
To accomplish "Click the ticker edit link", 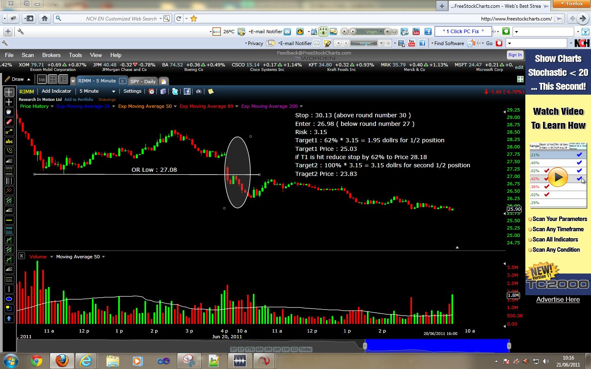I will [519, 67].
